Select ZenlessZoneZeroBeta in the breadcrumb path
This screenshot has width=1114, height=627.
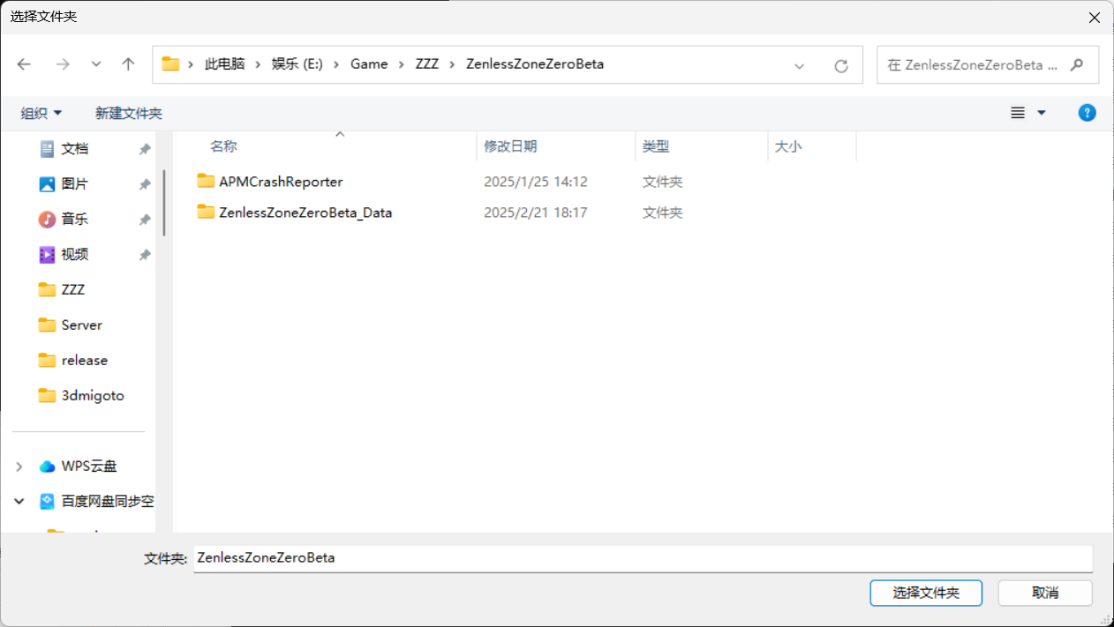coord(535,64)
